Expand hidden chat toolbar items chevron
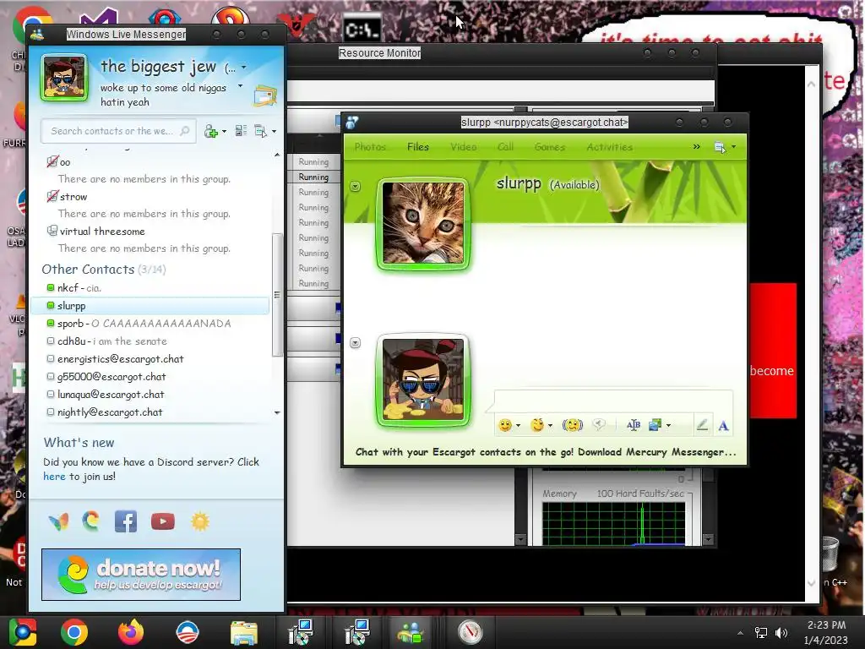Viewport: 865px width, 649px height. [697, 147]
